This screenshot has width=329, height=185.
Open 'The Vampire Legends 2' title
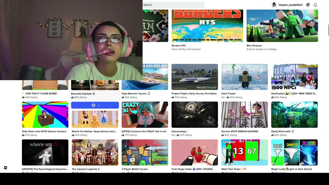(86, 169)
